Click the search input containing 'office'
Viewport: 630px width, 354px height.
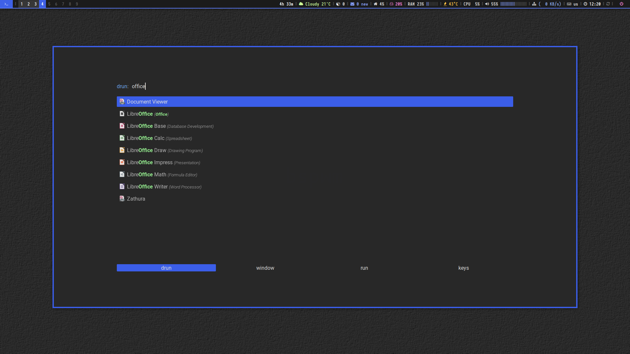(322, 86)
